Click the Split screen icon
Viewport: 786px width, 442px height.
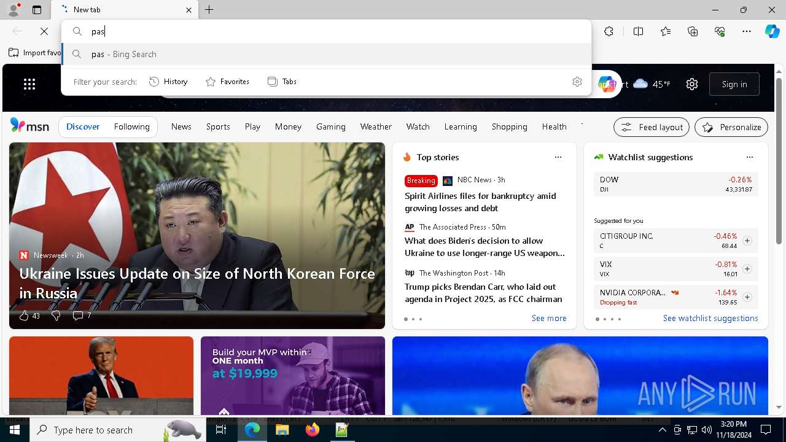pos(638,31)
